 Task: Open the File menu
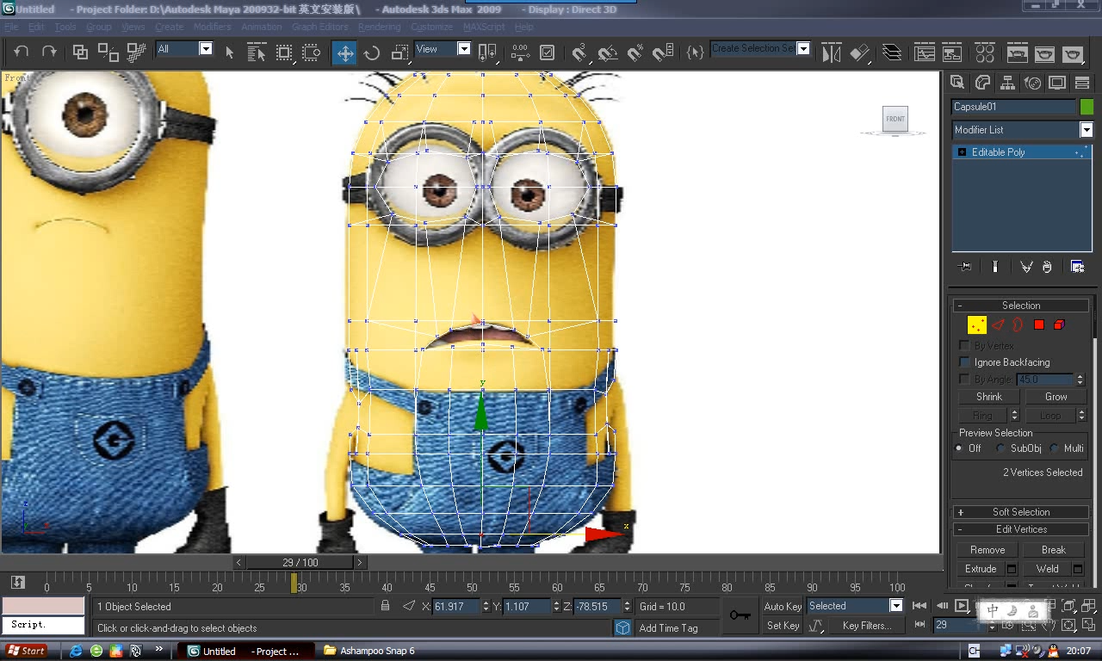[11, 27]
